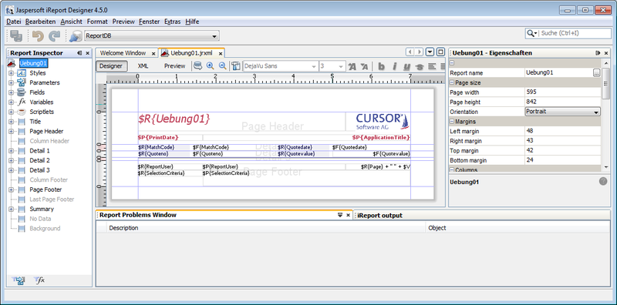
Task: Open the Extras menu
Action: pyautogui.click(x=172, y=22)
